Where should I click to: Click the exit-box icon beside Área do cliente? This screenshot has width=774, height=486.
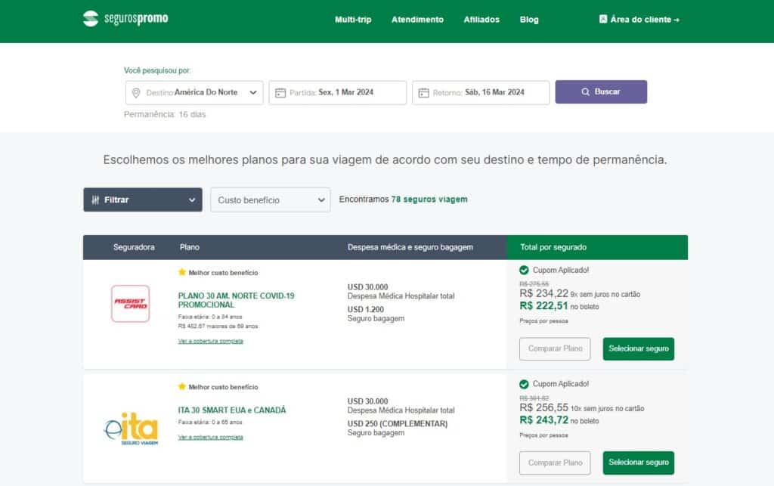coord(602,19)
